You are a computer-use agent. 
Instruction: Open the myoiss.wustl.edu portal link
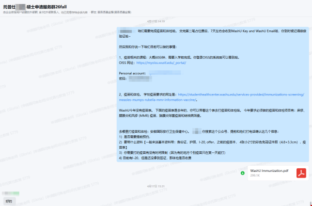[161, 63]
